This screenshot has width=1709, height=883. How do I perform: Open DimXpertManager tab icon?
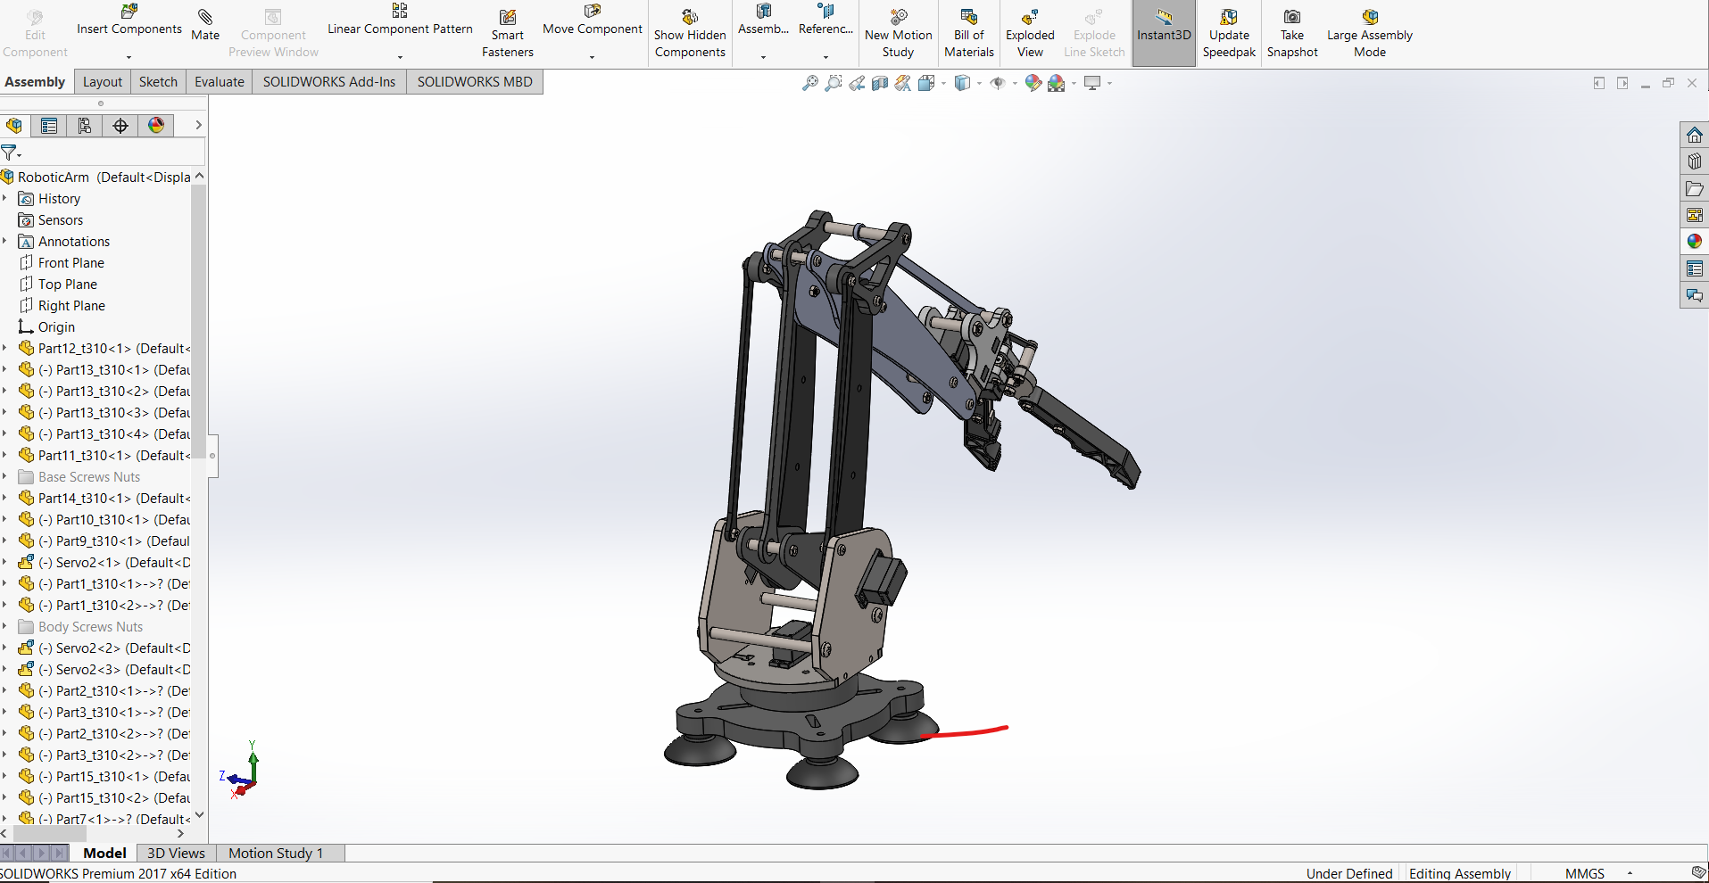(120, 126)
